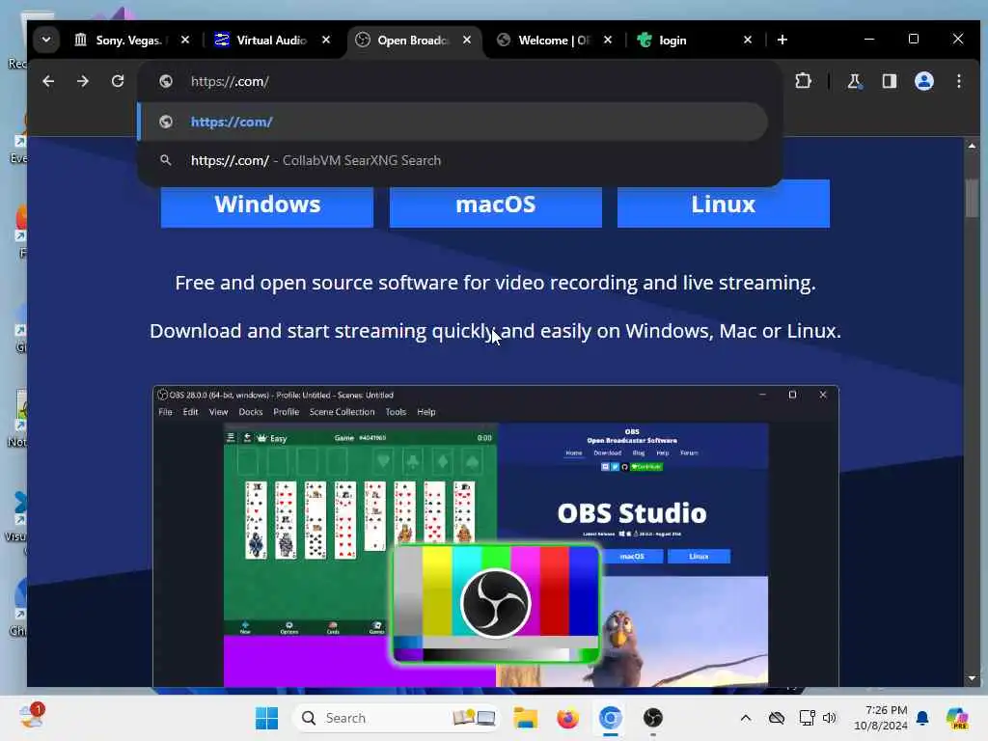
Task: Open Chromium from the taskbar
Action: (x=610, y=718)
